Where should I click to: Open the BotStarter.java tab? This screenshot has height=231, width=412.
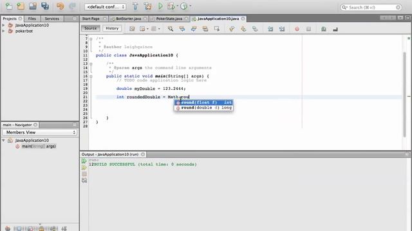pyautogui.click(x=129, y=19)
